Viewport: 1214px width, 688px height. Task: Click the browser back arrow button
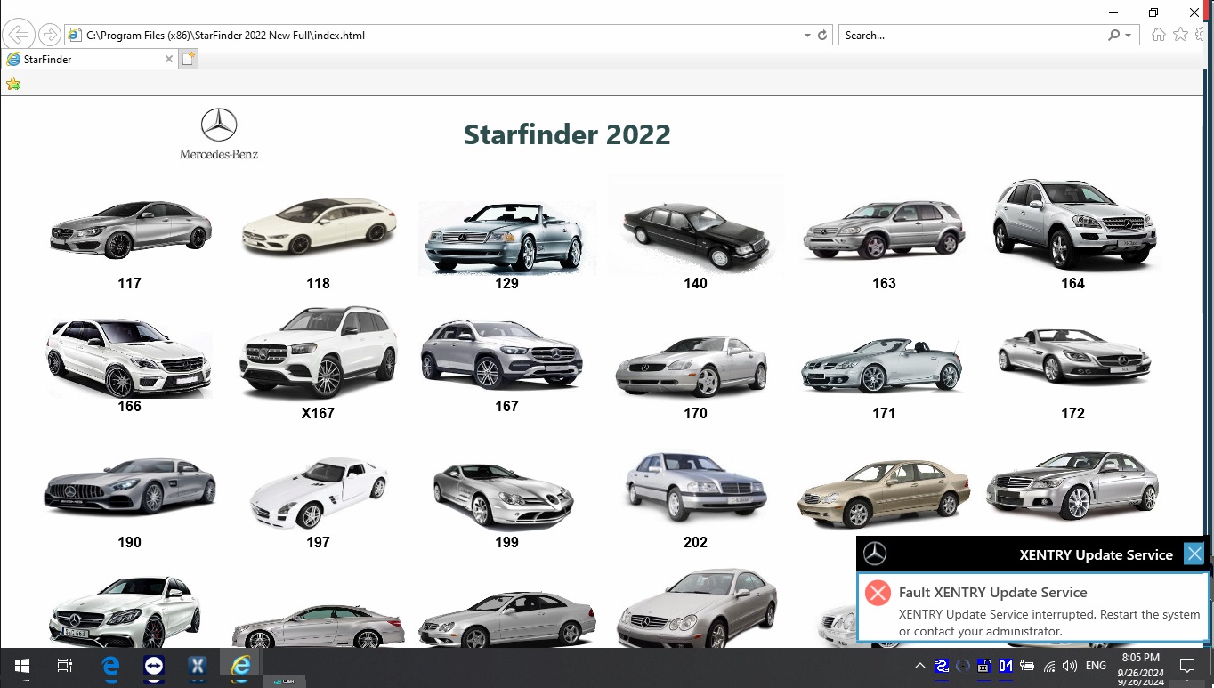click(x=19, y=36)
